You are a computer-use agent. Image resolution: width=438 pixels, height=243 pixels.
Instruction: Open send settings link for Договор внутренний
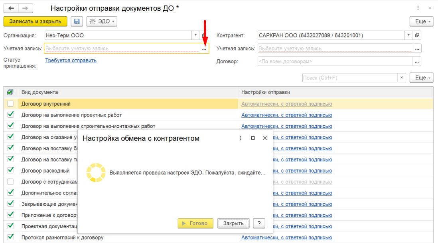[286, 104]
